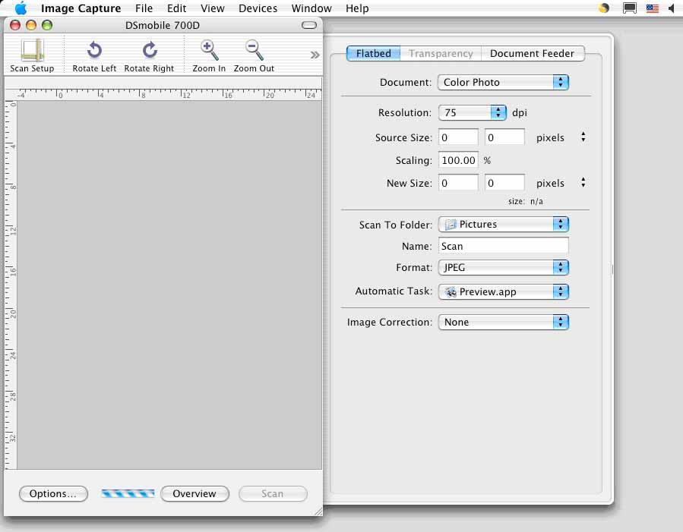Open the Apple menu
This screenshot has height=532, width=683.
[21, 8]
